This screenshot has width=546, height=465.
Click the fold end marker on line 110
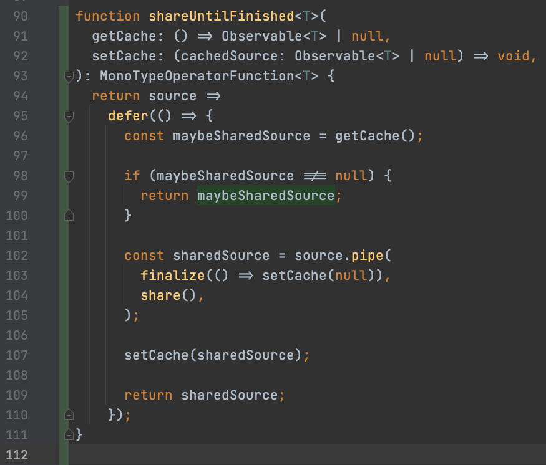click(69, 415)
